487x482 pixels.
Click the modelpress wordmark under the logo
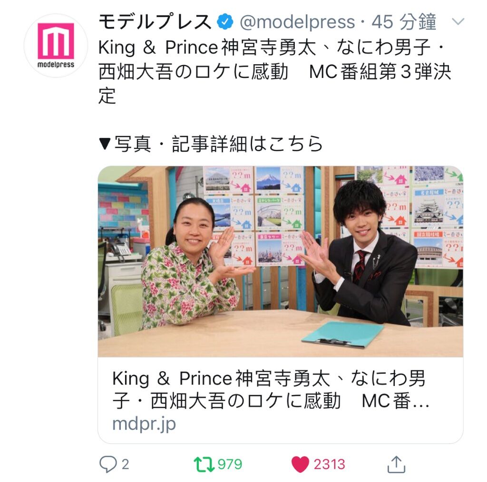(56, 65)
